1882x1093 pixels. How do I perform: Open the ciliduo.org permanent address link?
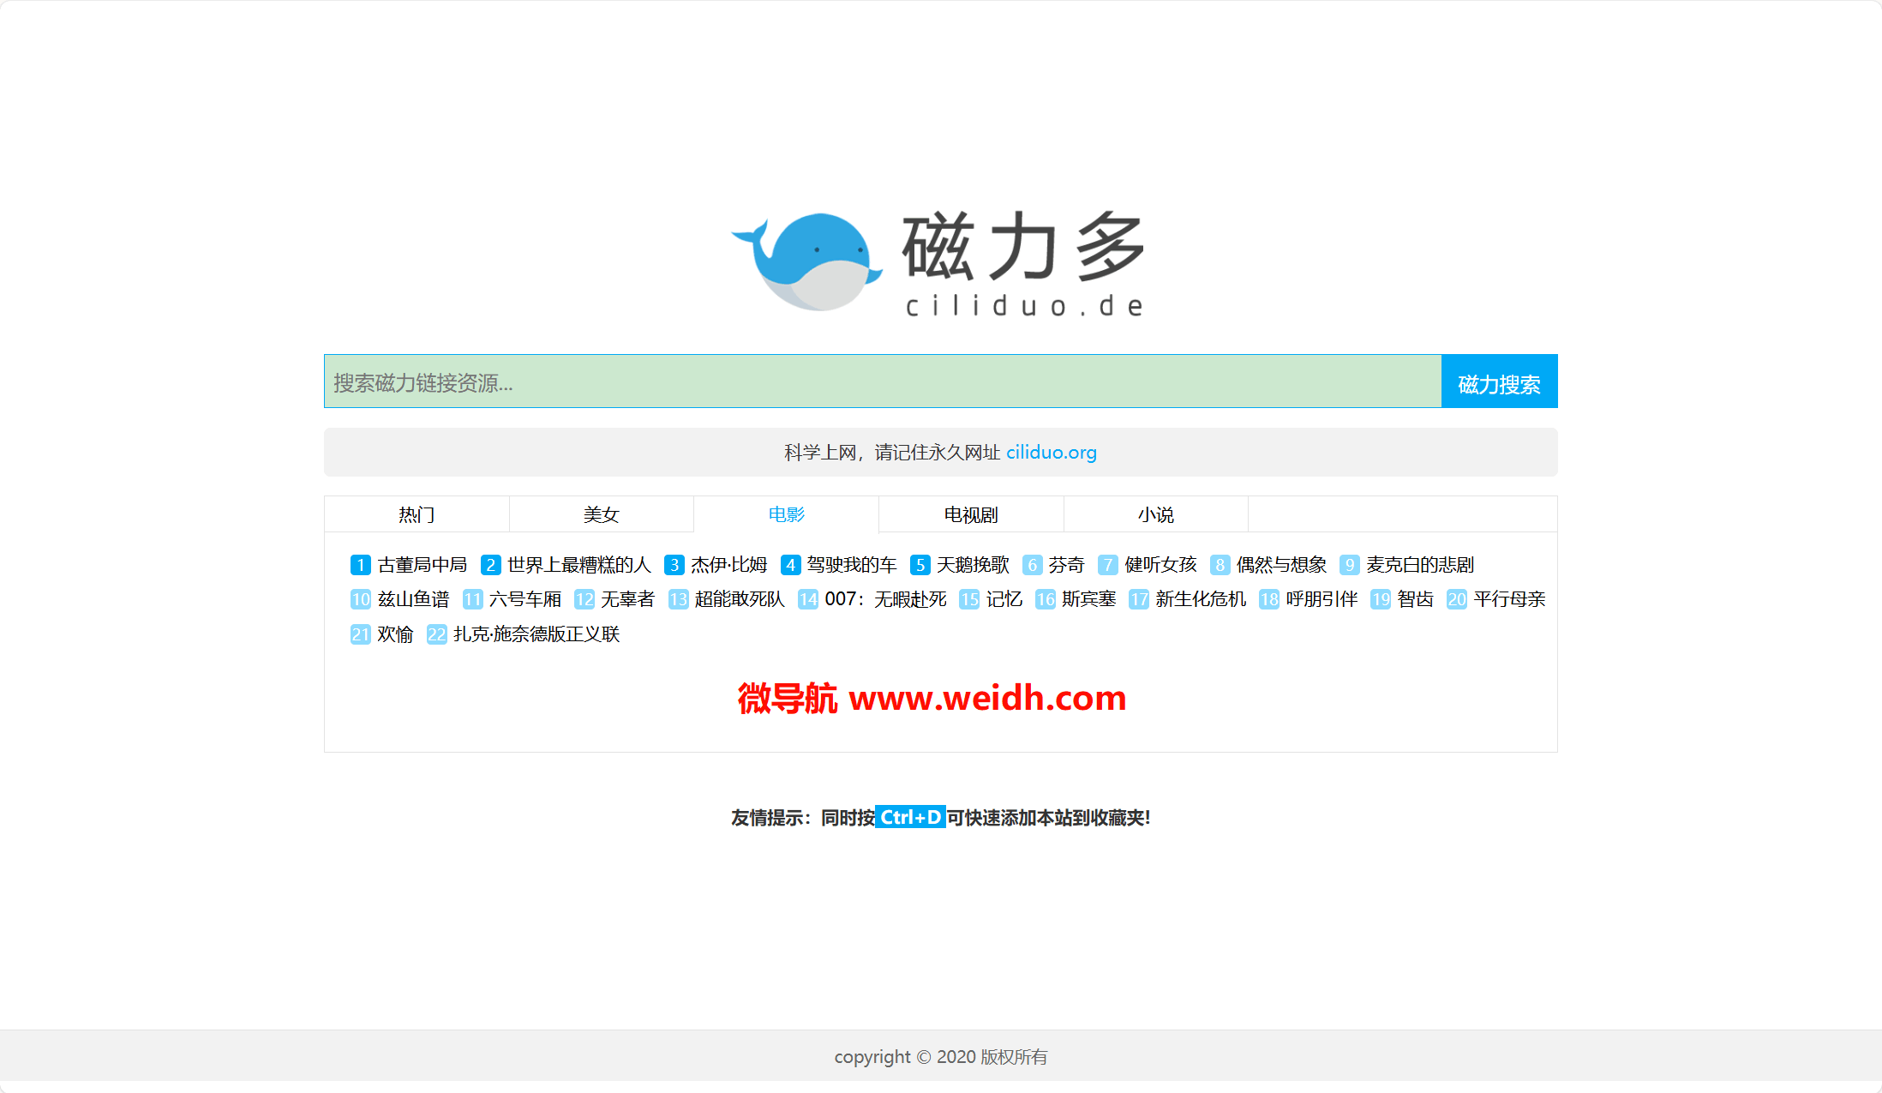pos(1051,453)
